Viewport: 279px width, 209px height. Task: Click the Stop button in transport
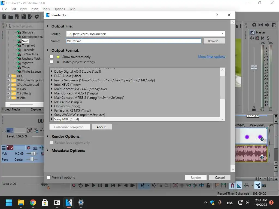[107, 185]
